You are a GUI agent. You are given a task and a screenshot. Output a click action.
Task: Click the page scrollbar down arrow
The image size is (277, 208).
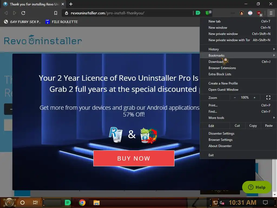point(275,195)
